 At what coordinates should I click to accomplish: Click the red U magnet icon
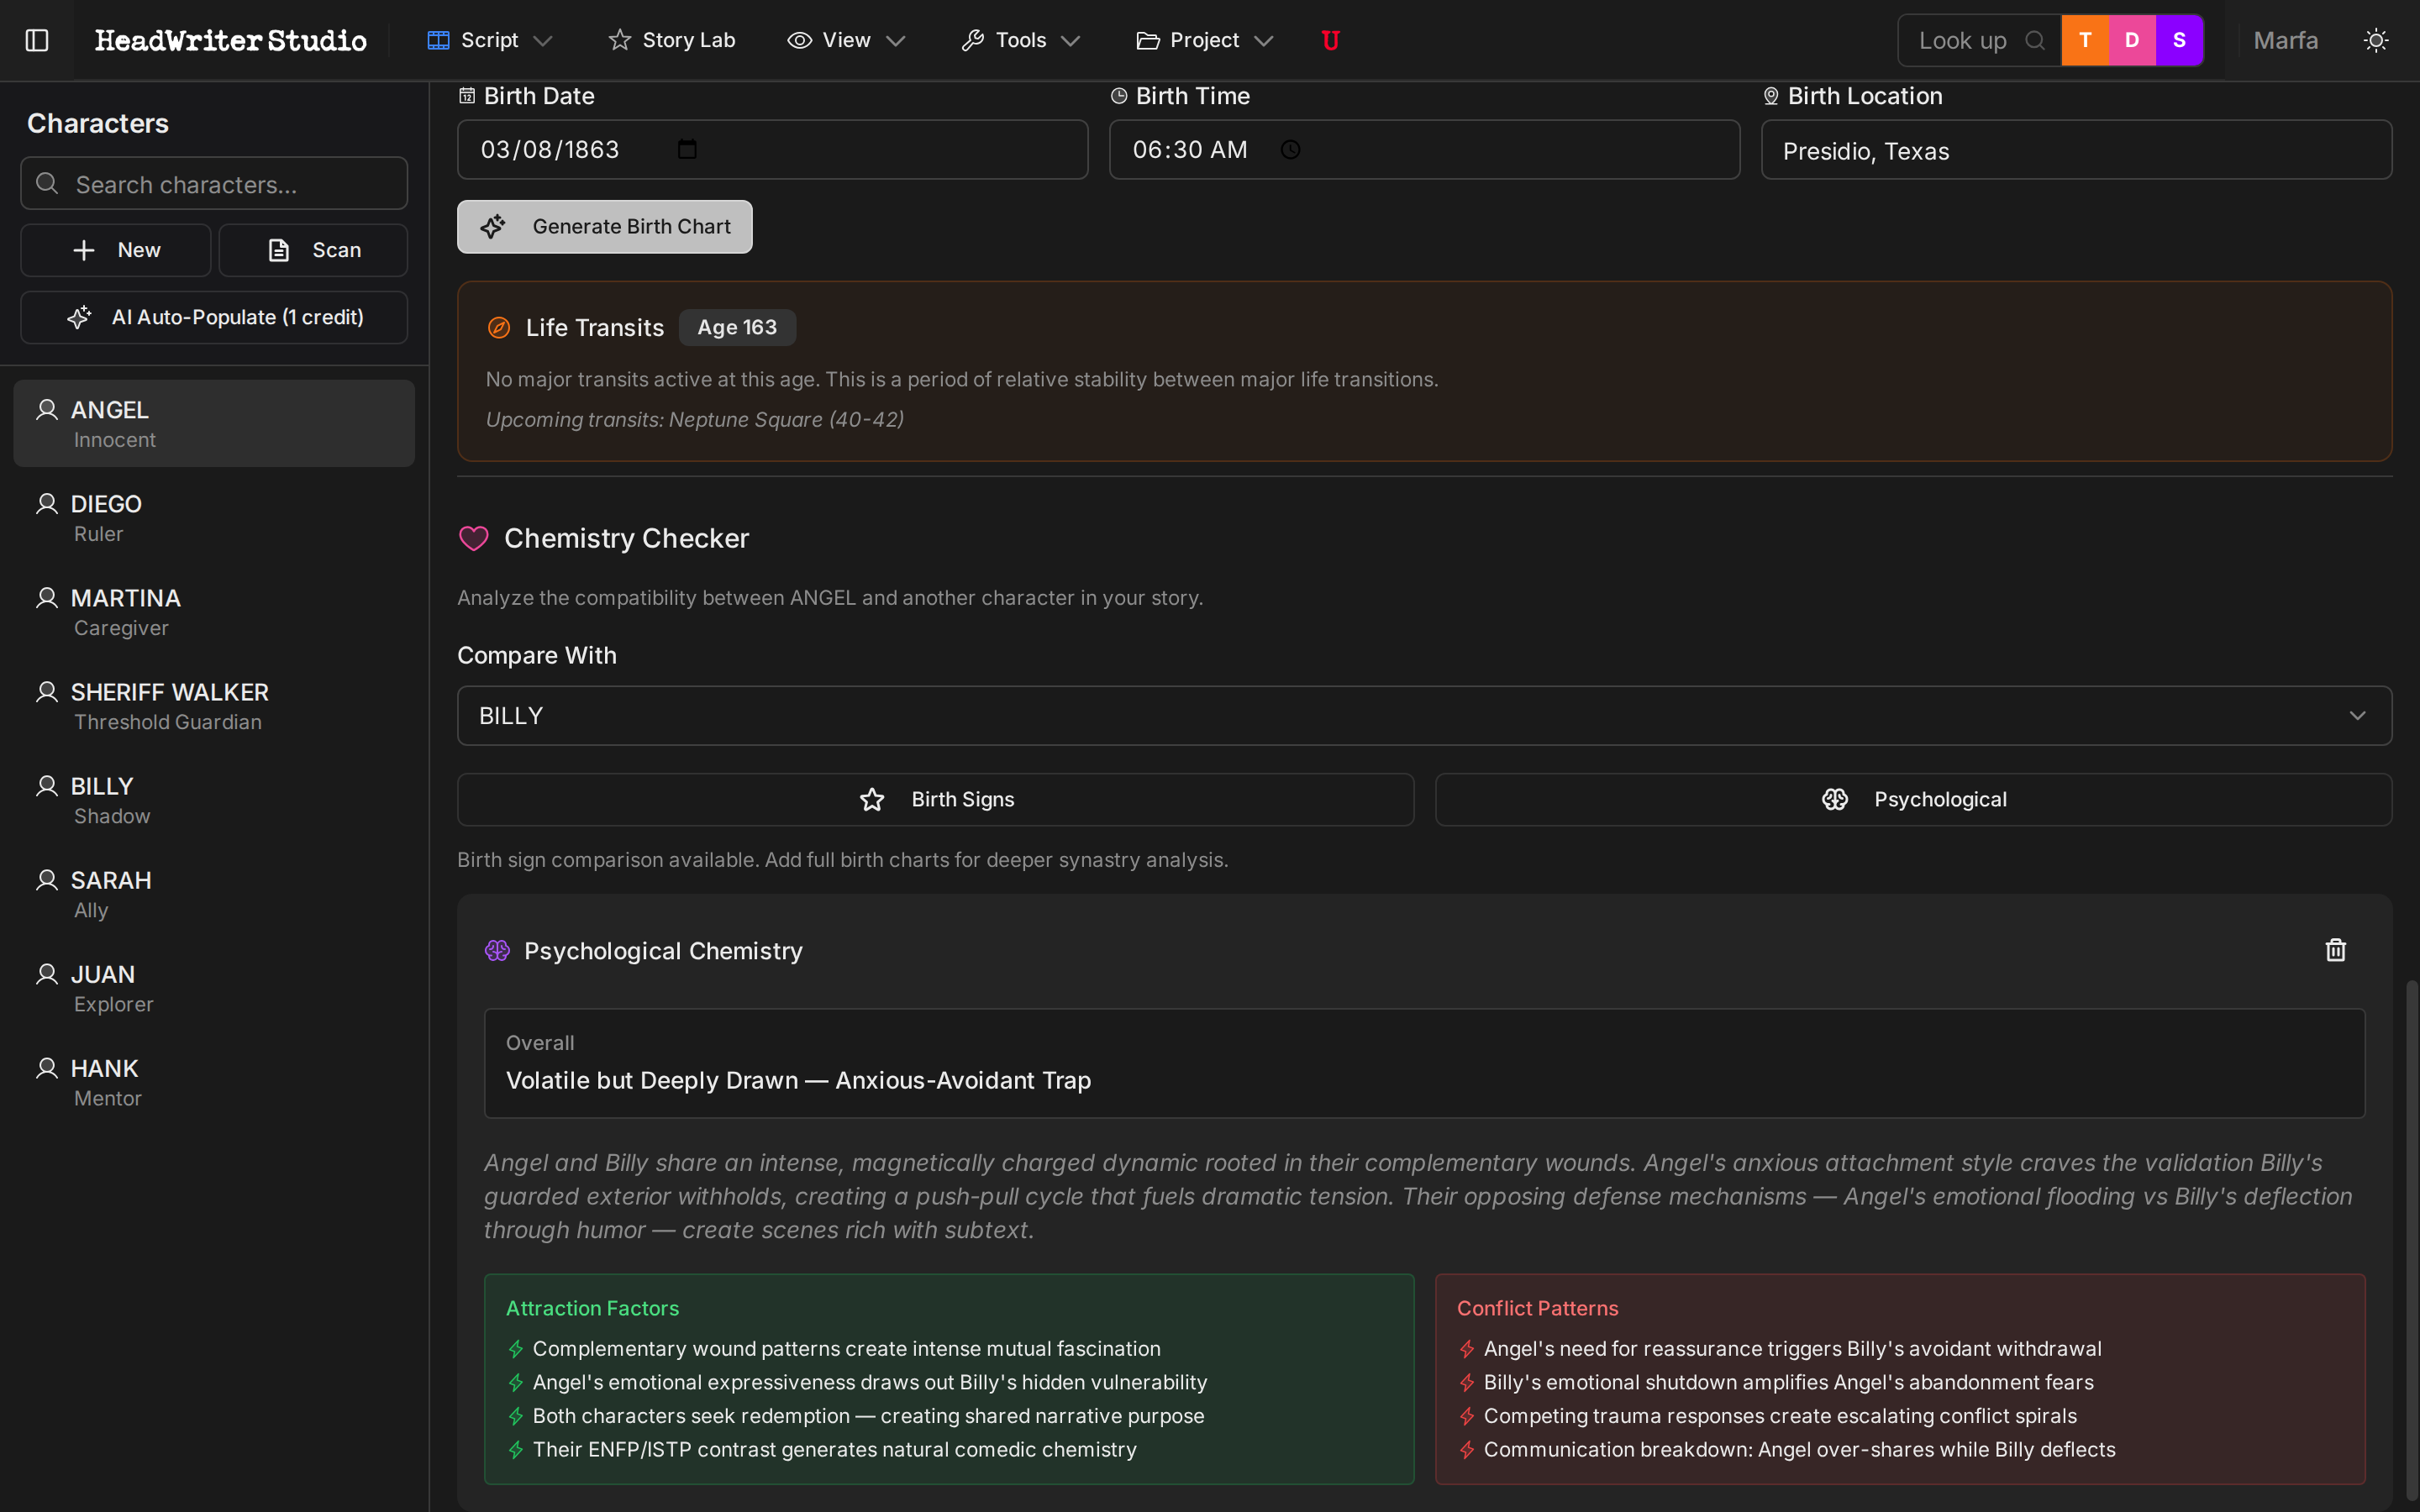pos(1330,40)
